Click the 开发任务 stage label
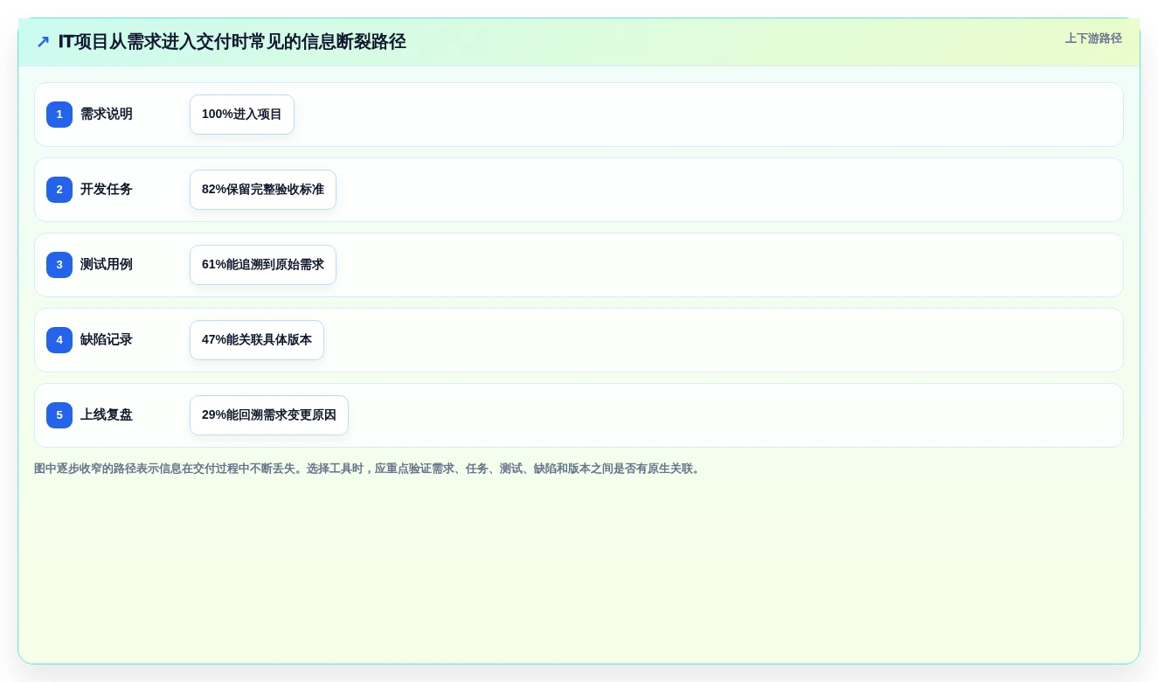 click(107, 190)
